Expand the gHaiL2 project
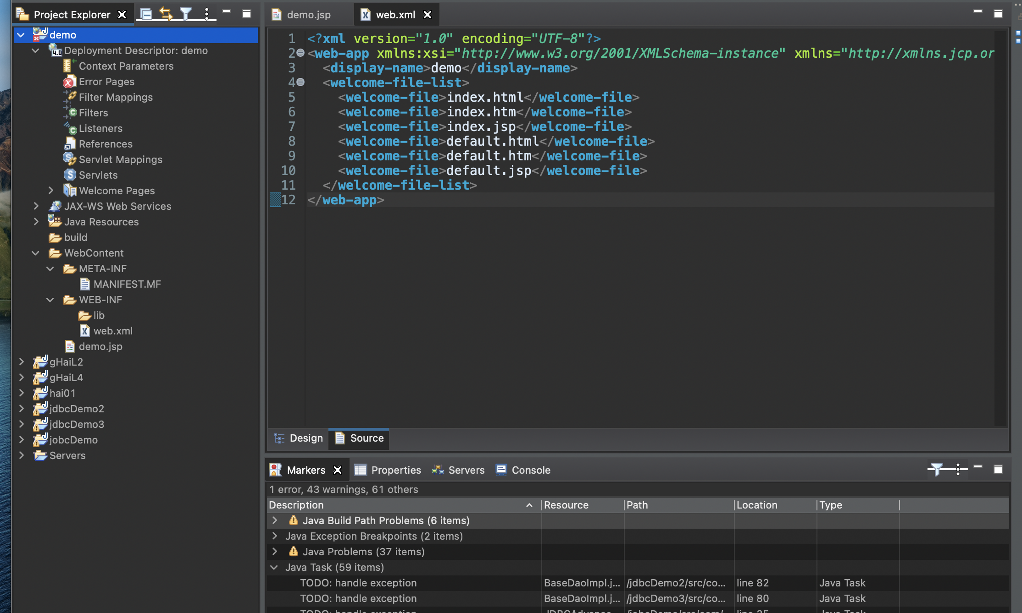 point(21,362)
